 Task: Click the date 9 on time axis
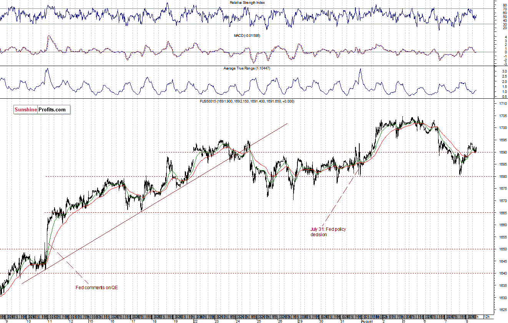[x=7, y=321]
